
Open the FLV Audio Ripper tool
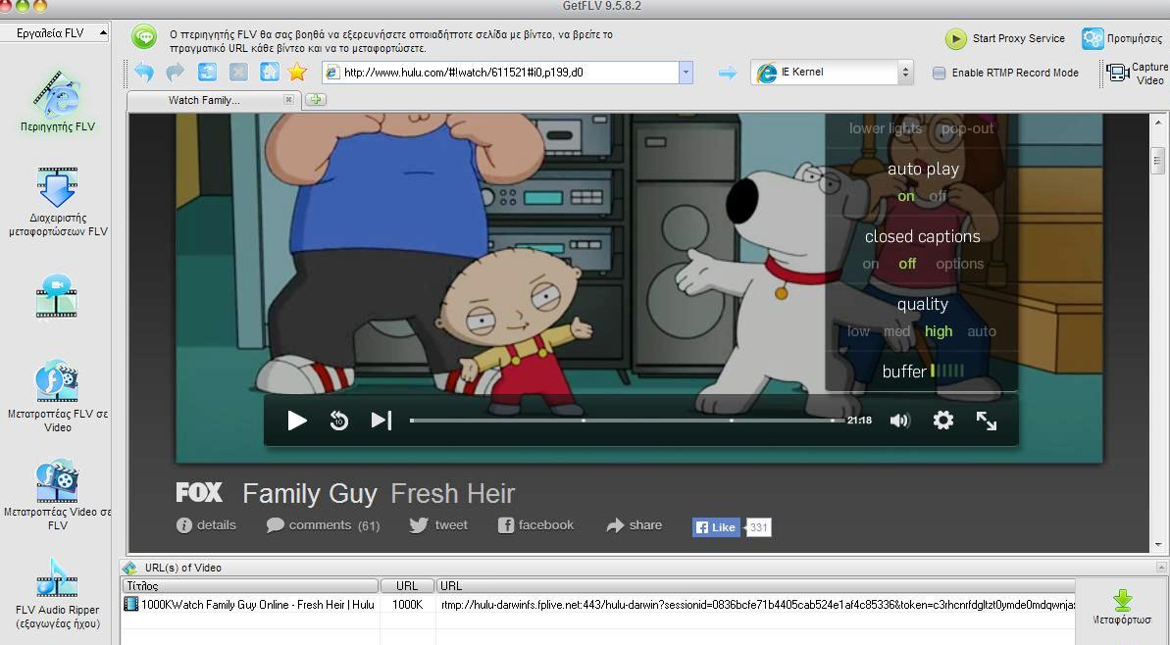click(x=57, y=578)
